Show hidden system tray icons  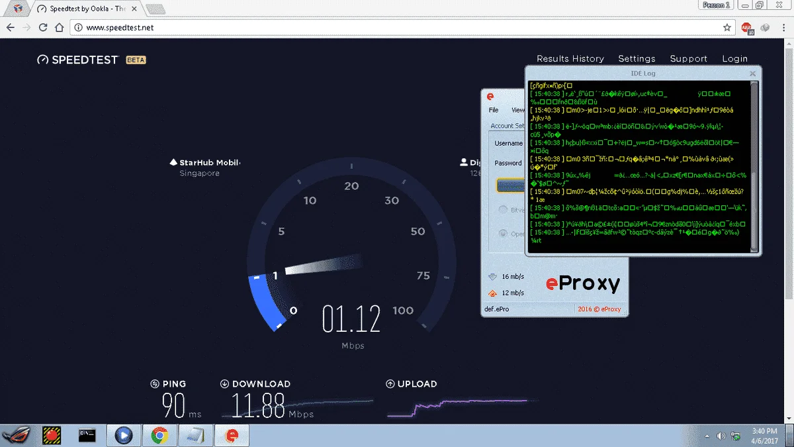point(707,436)
